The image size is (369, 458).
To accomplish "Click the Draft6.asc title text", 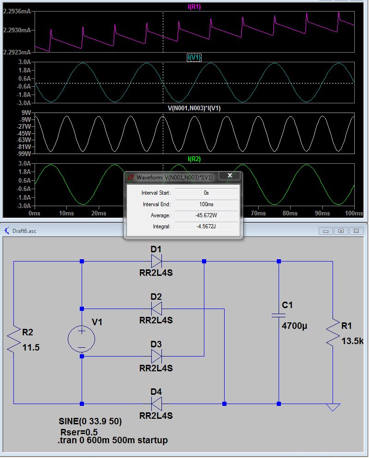I will coord(24,231).
